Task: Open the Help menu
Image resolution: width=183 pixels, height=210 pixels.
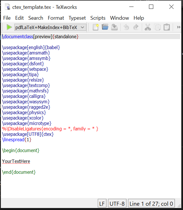Action: click(x=139, y=18)
